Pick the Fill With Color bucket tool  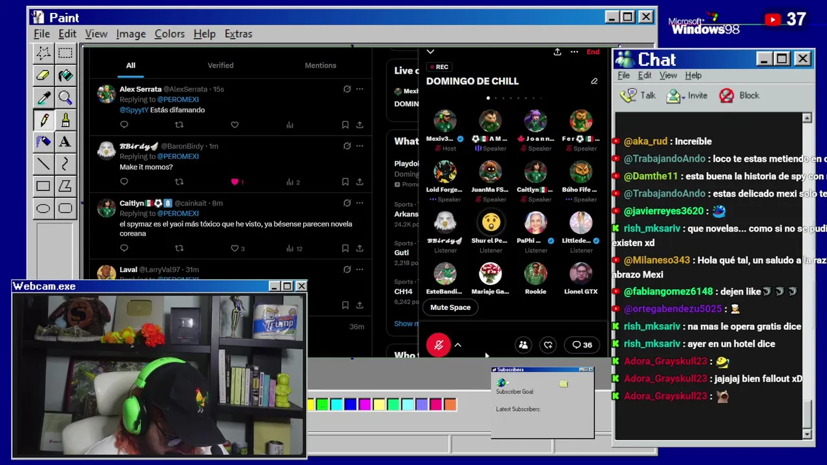(65, 76)
